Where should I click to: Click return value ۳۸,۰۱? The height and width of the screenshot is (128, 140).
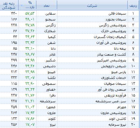click(x=30, y=19)
